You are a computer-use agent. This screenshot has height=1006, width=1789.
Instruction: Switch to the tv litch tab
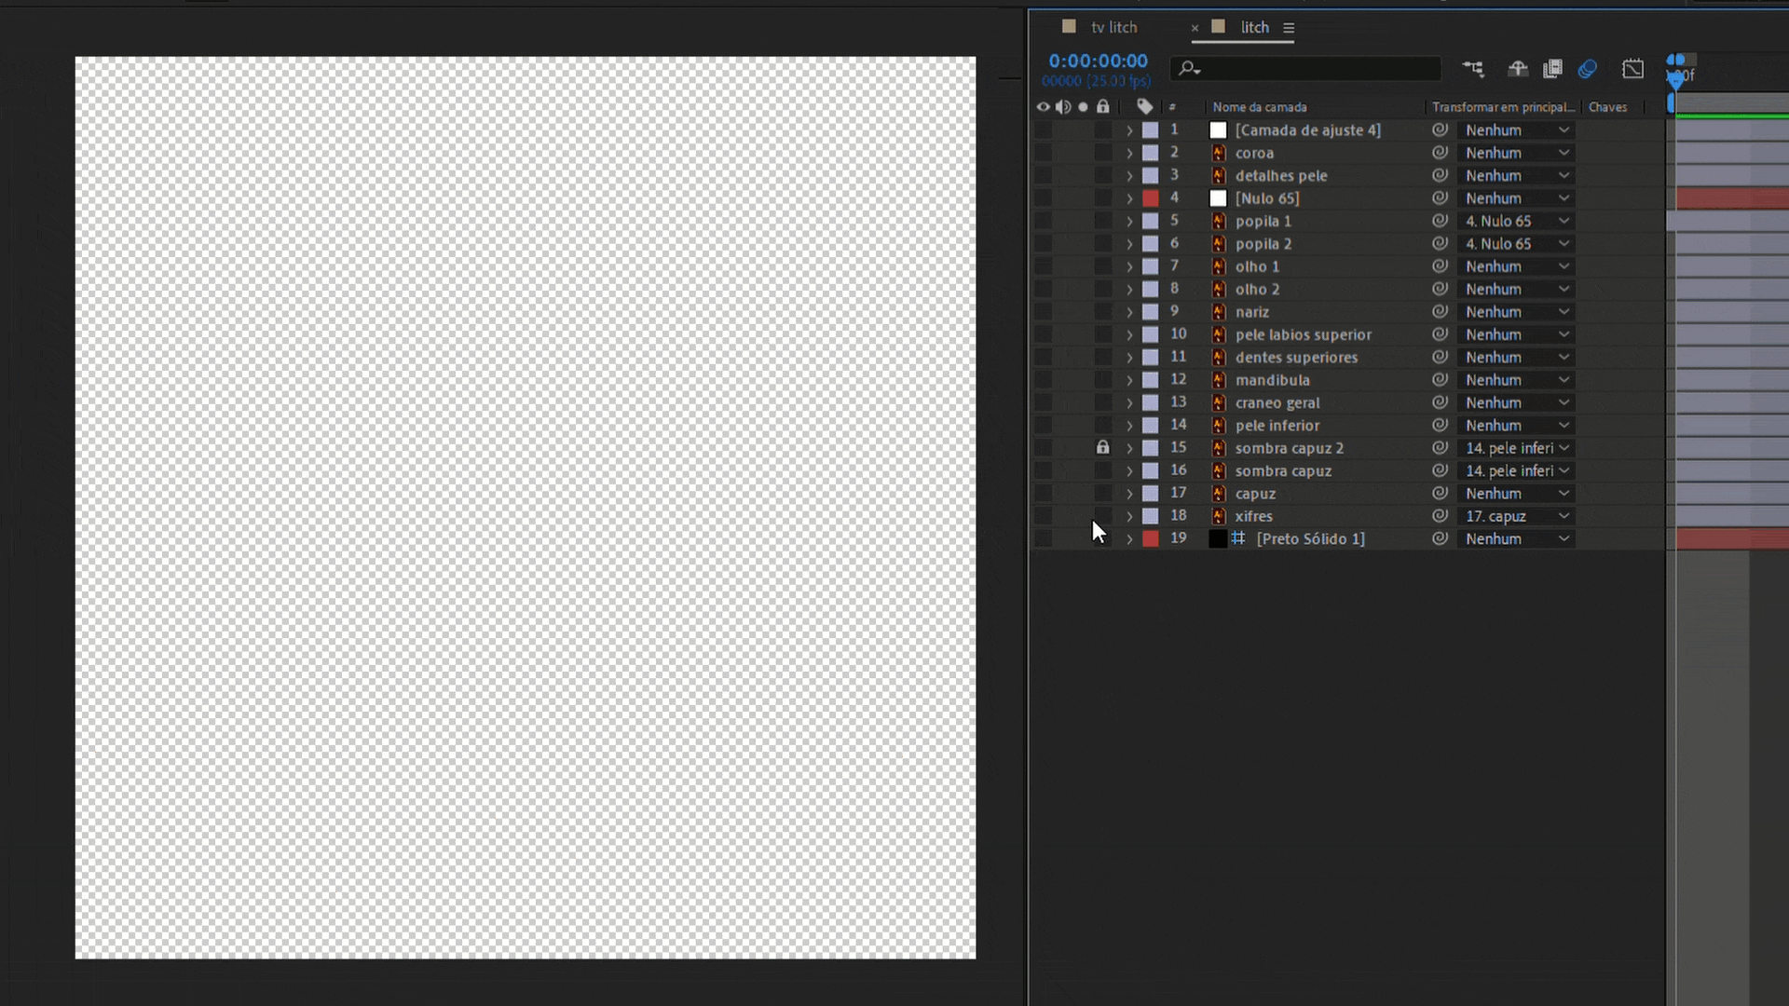pos(1113,28)
